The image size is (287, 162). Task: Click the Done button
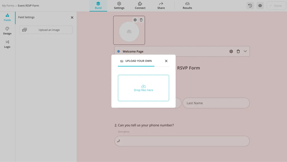pyautogui.click(x=276, y=6)
